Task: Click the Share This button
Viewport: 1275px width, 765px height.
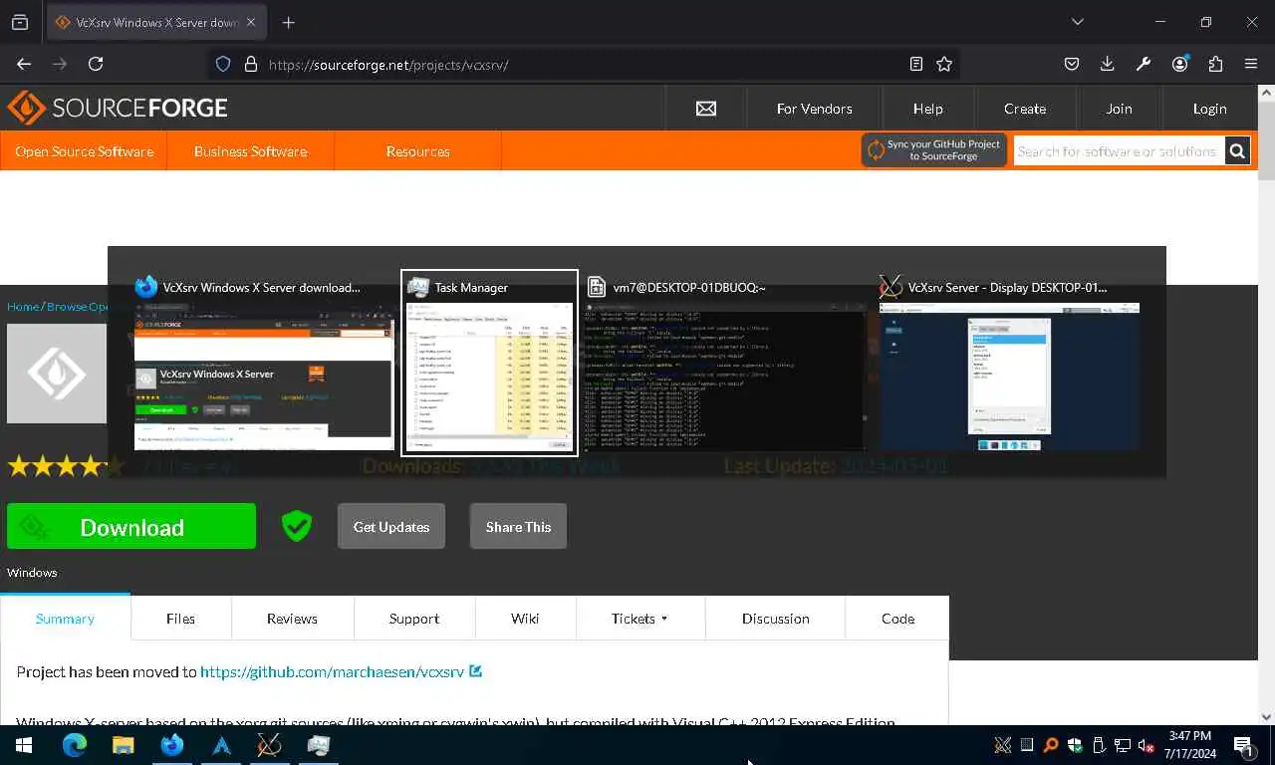Action: (518, 526)
